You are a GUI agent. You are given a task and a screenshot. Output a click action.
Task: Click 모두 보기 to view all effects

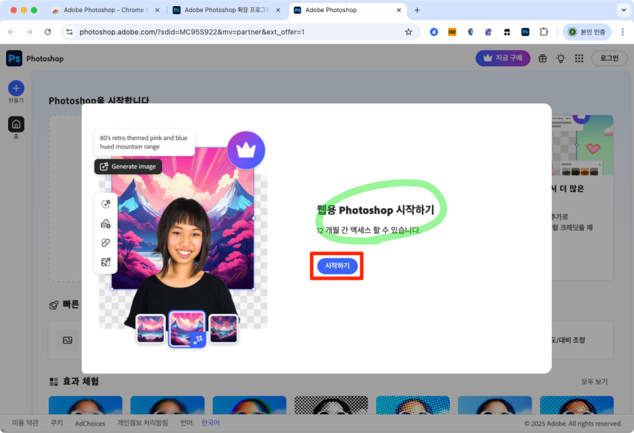pyautogui.click(x=594, y=382)
